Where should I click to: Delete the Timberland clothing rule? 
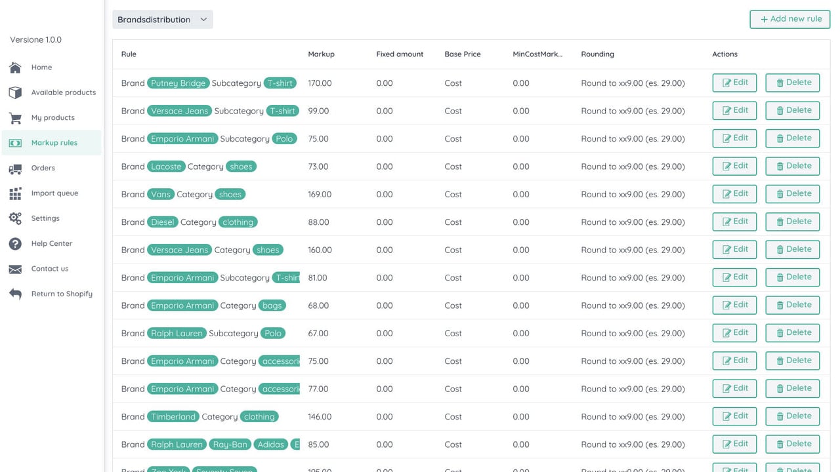click(793, 416)
